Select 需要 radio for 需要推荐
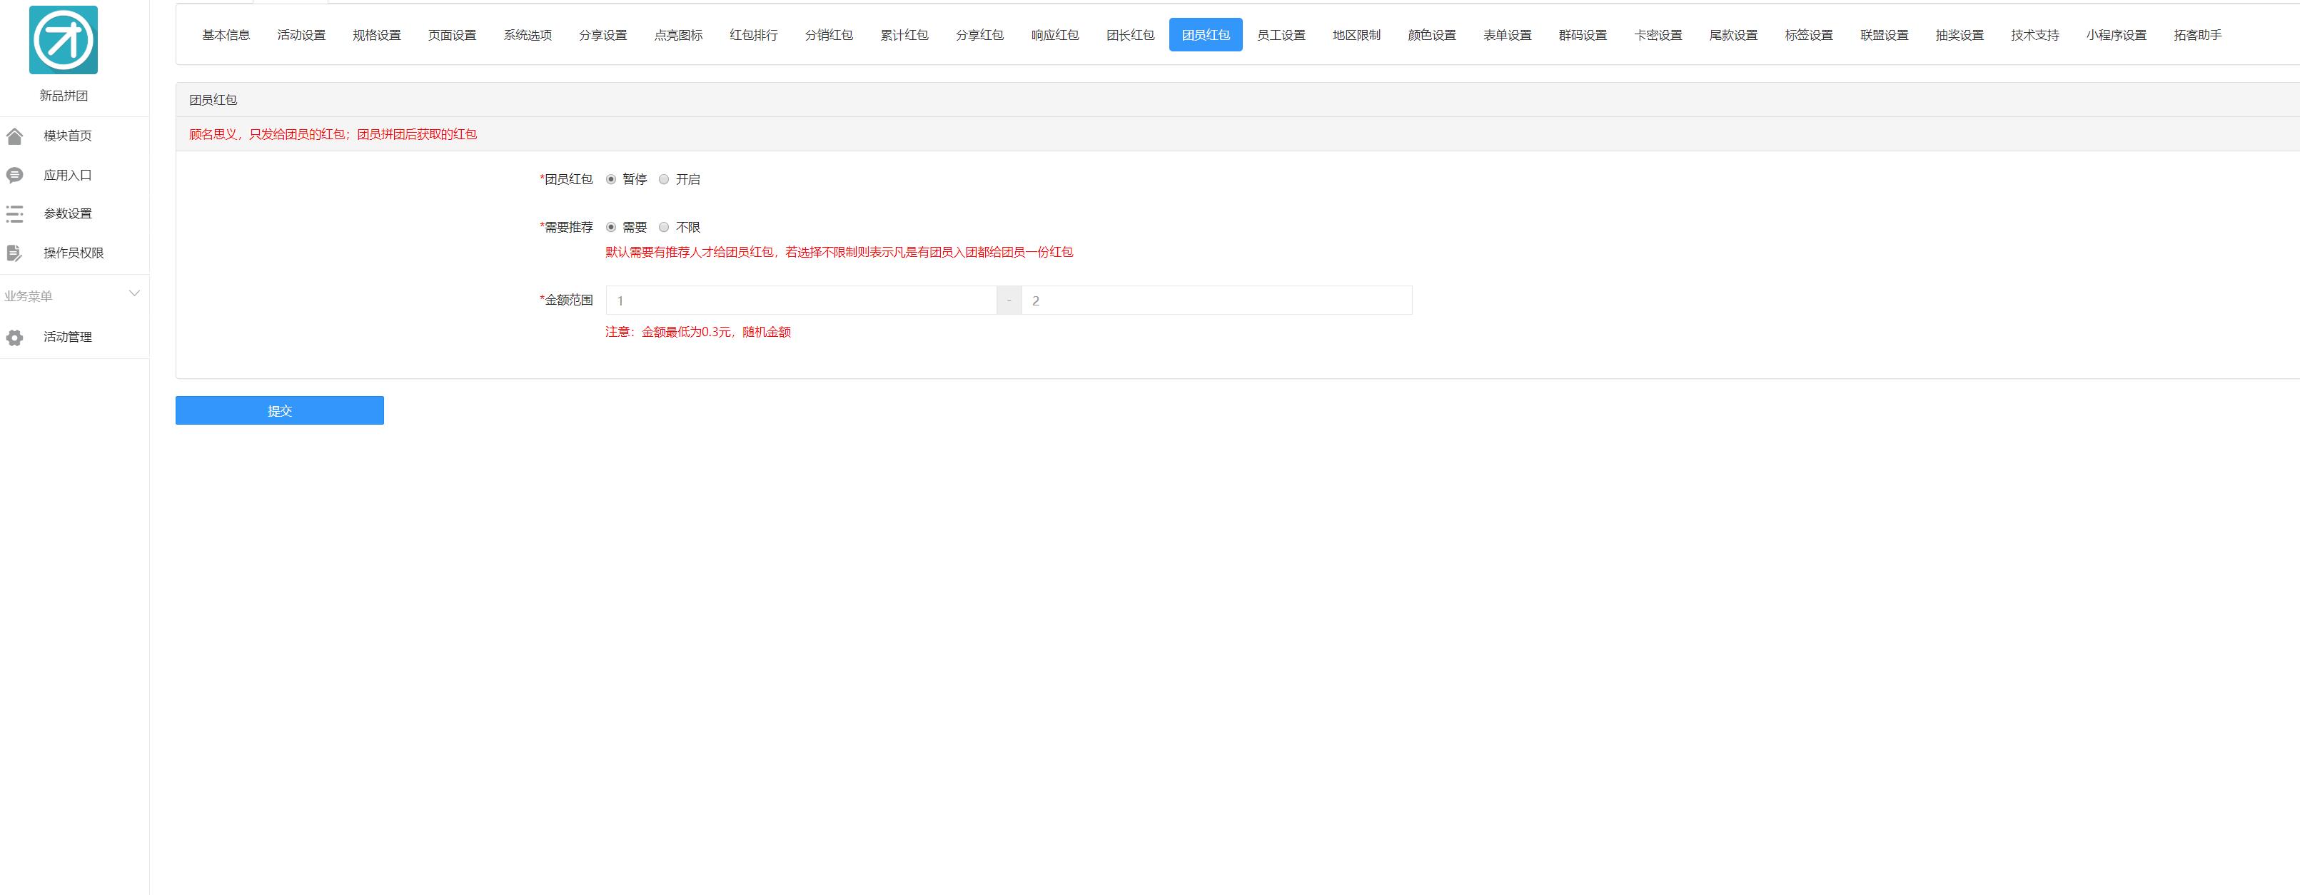Screen dimensions: 2300x895 pos(611,228)
